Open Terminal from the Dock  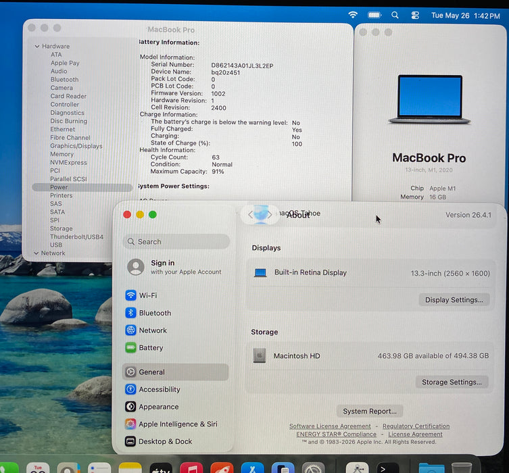[388, 468]
